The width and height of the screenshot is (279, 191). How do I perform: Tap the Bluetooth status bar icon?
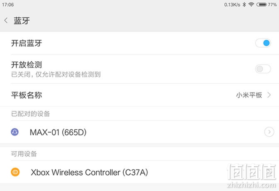click(x=244, y=5)
